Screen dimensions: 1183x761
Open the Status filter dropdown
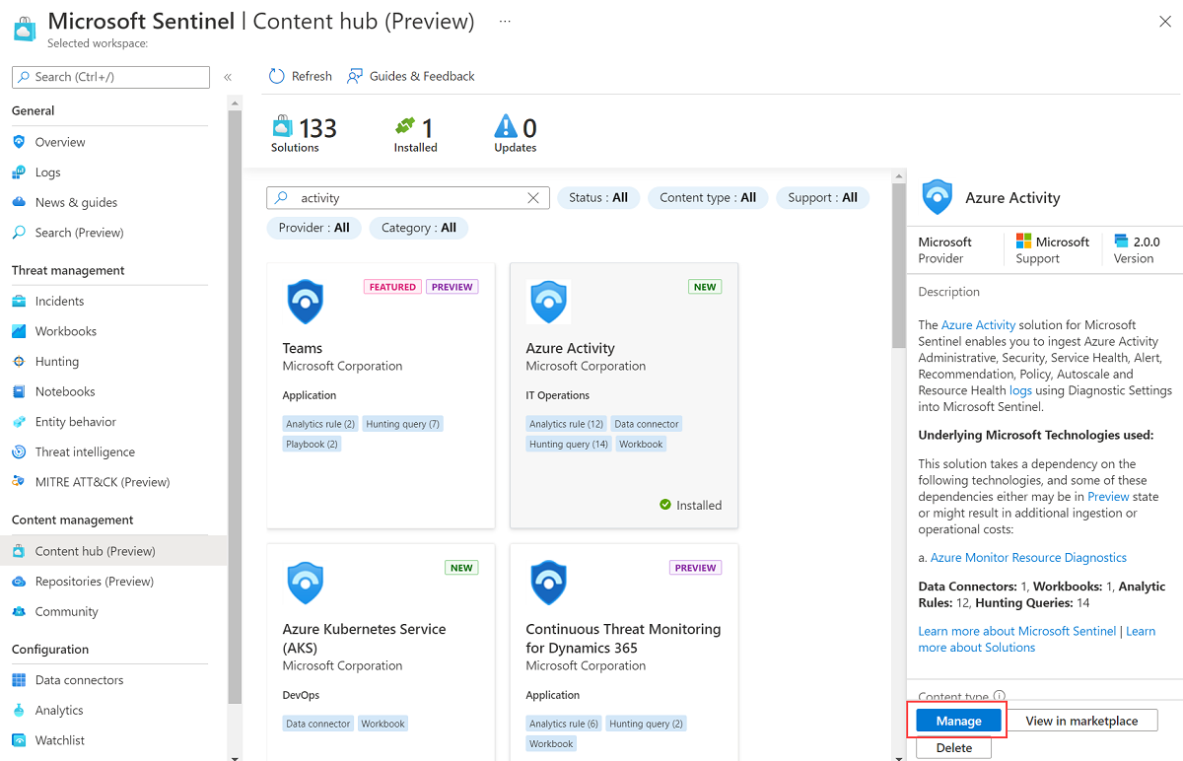pyautogui.click(x=597, y=197)
